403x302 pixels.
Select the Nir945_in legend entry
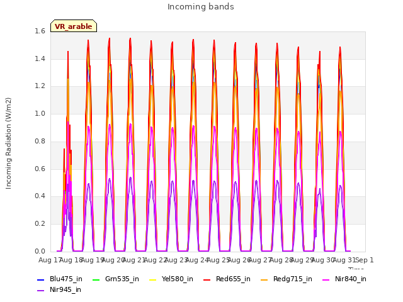tap(59, 290)
